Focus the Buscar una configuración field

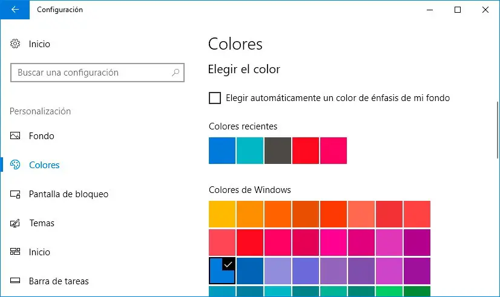(91, 73)
